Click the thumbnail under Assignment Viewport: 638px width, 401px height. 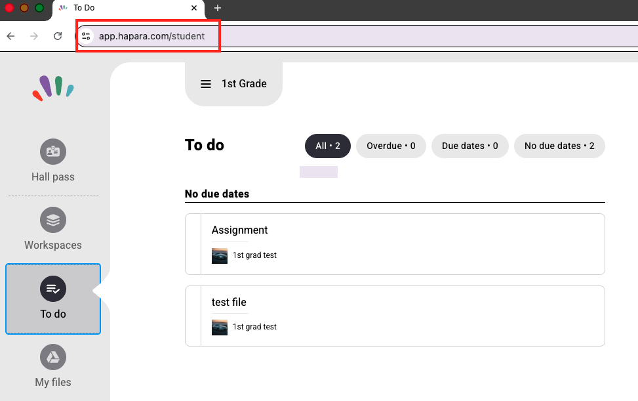tap(219, 256)
